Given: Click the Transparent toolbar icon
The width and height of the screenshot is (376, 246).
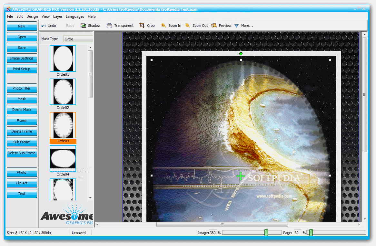Looking at the screenshot, I should tap(109, 26).
